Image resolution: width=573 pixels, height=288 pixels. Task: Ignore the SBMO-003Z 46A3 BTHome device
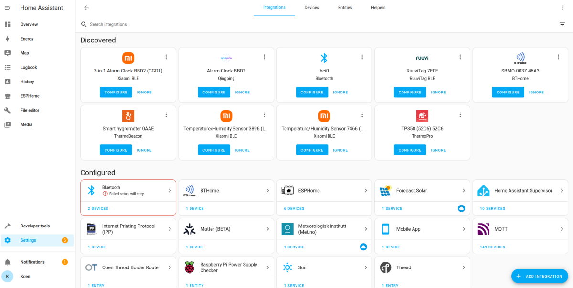(x=536, y=92)
